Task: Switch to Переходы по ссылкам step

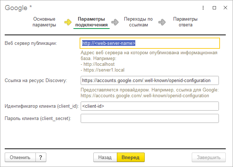Action: (138, 22)
